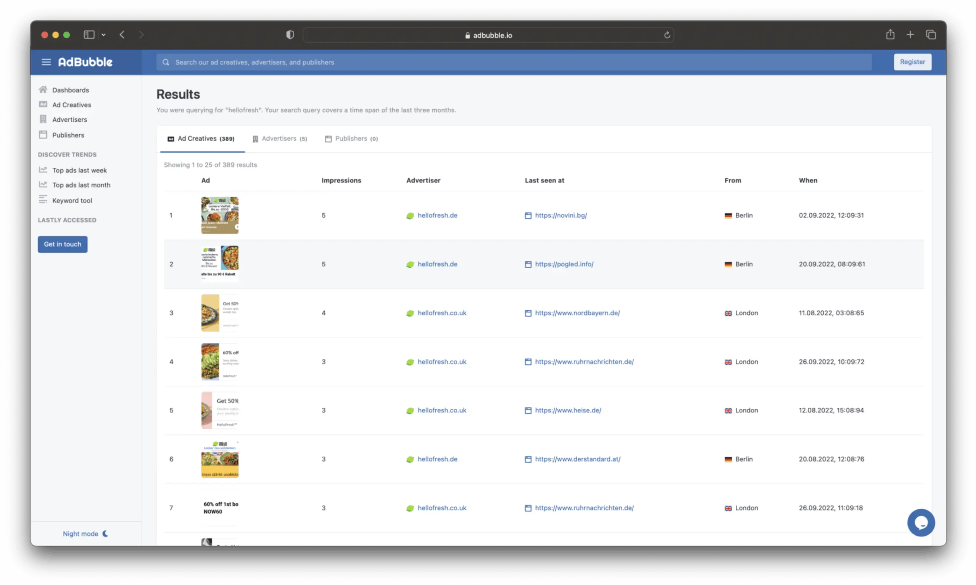Click the Keyword tool lines icon
The image size is (976, 585).
tap(43, 199)
